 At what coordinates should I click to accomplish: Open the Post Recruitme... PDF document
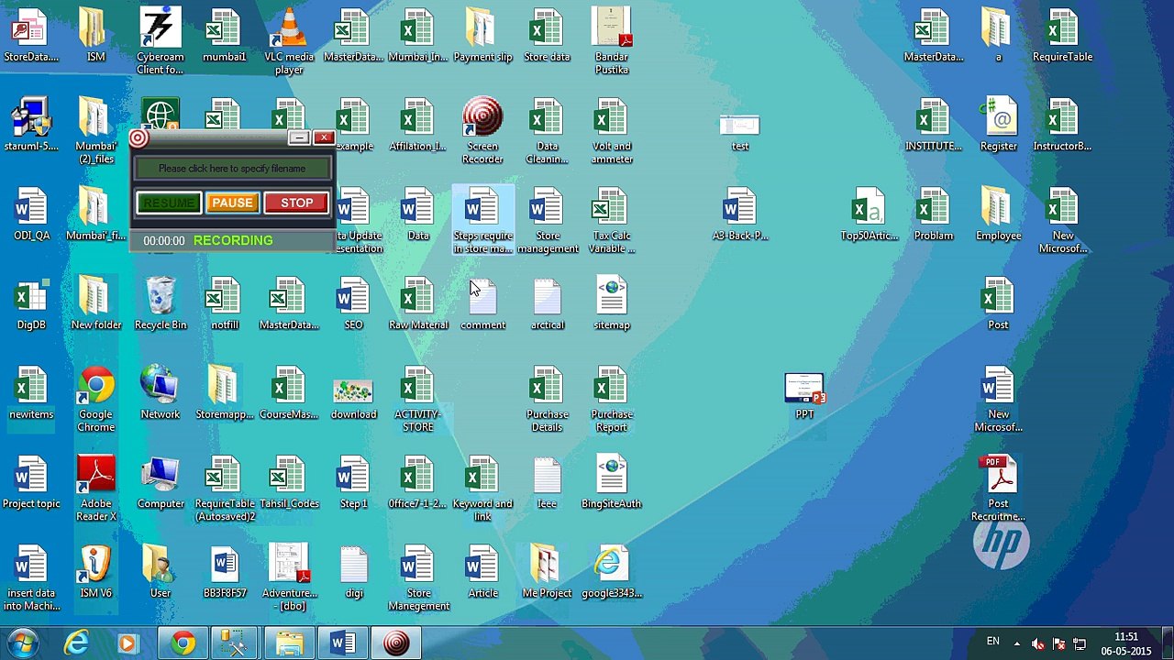998,489
